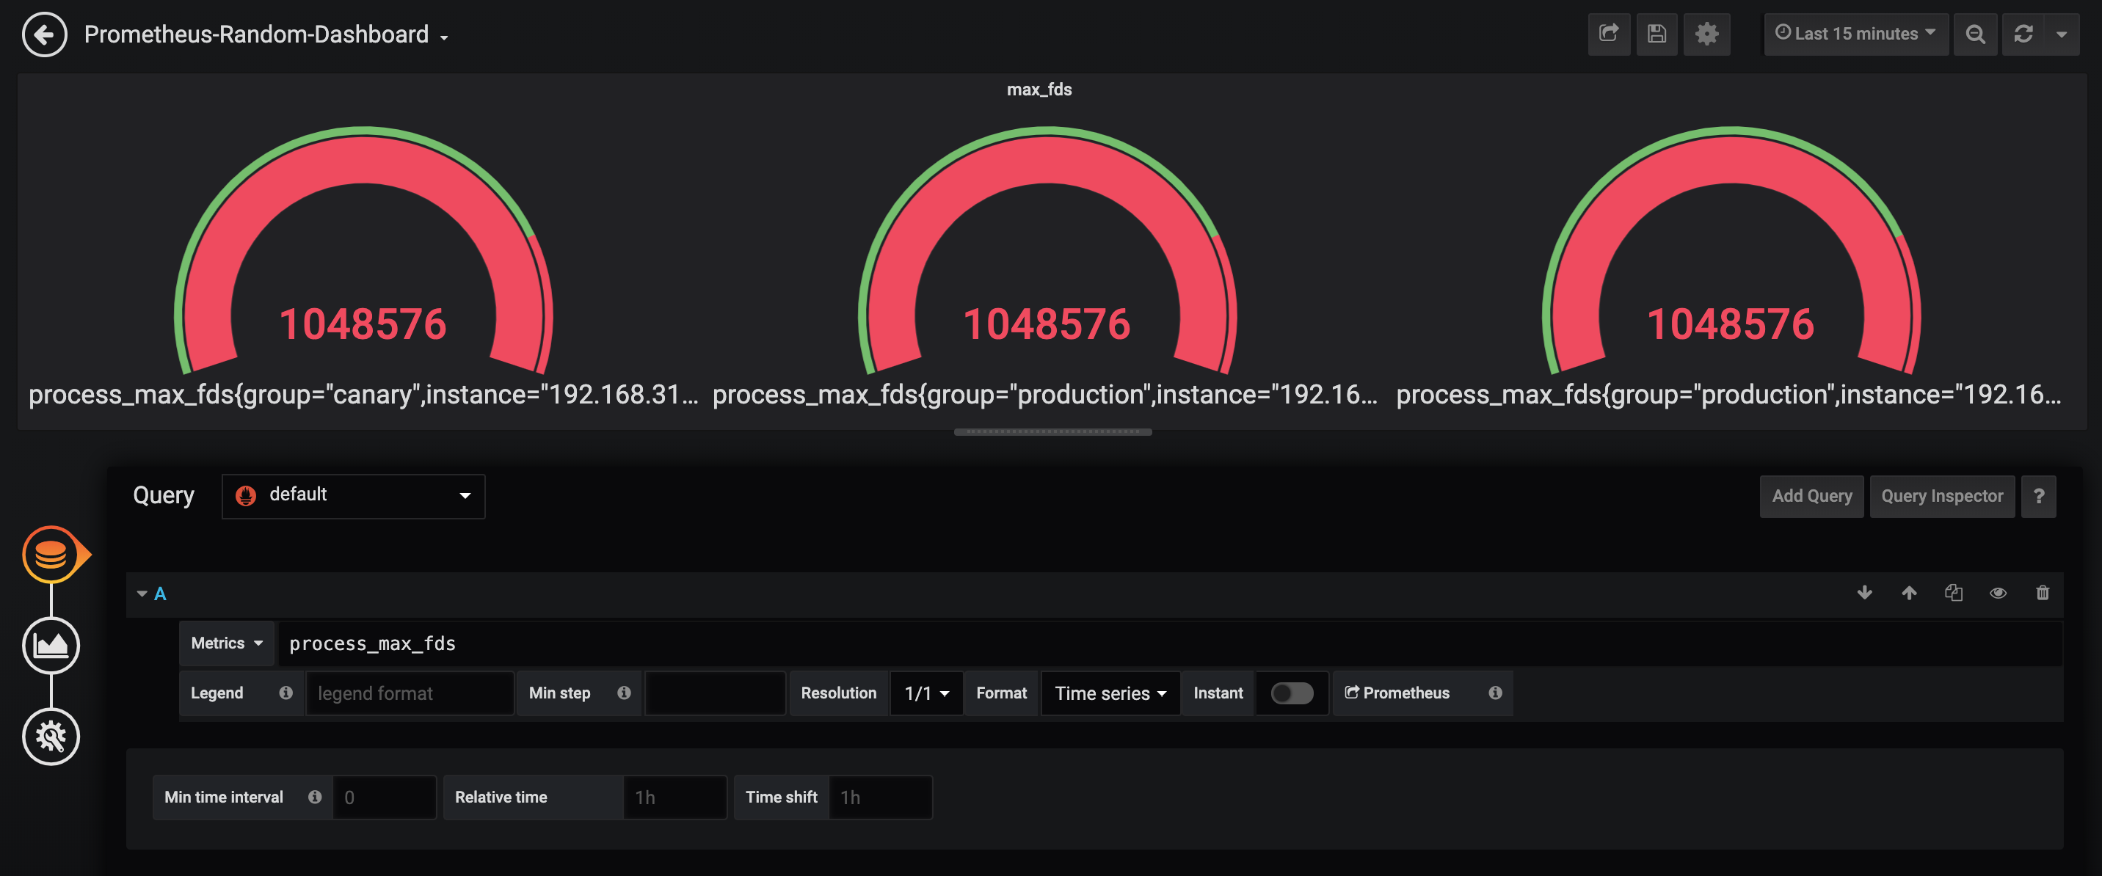
Task: Click the middle production gauge value
Action: click(1047, 324)
